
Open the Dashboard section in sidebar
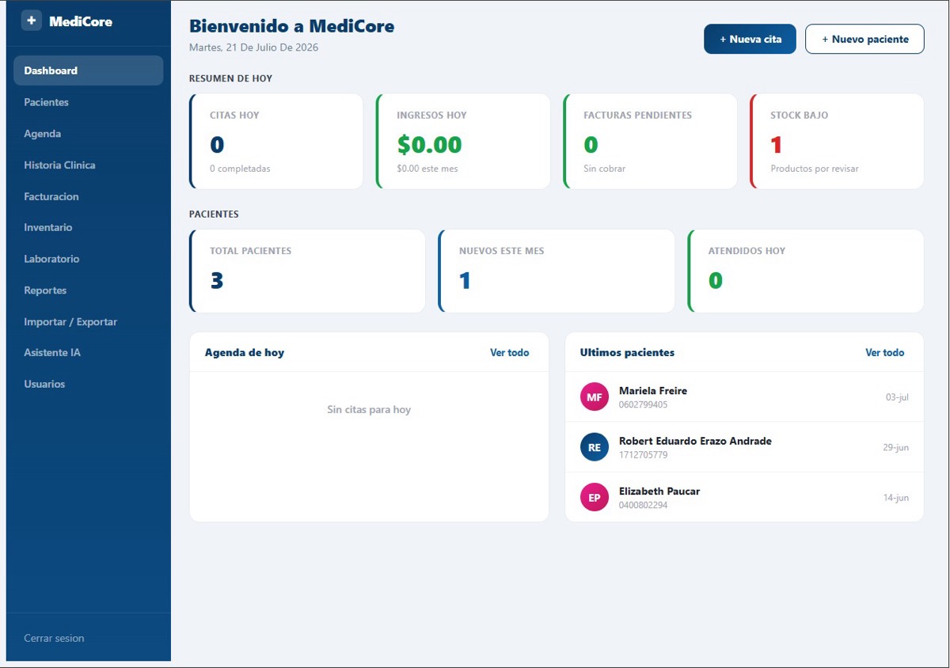89,70
